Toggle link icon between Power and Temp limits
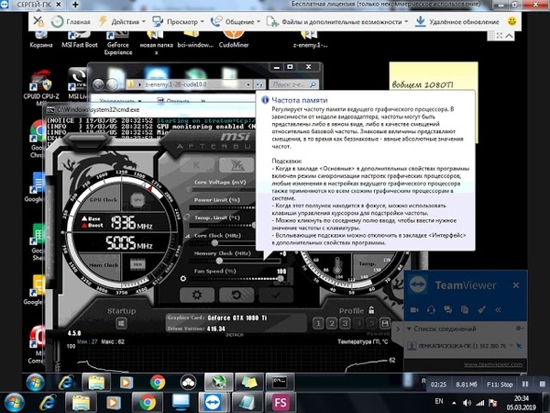The width and height of the screenshot is (550, 413). (x=187, y=217)
